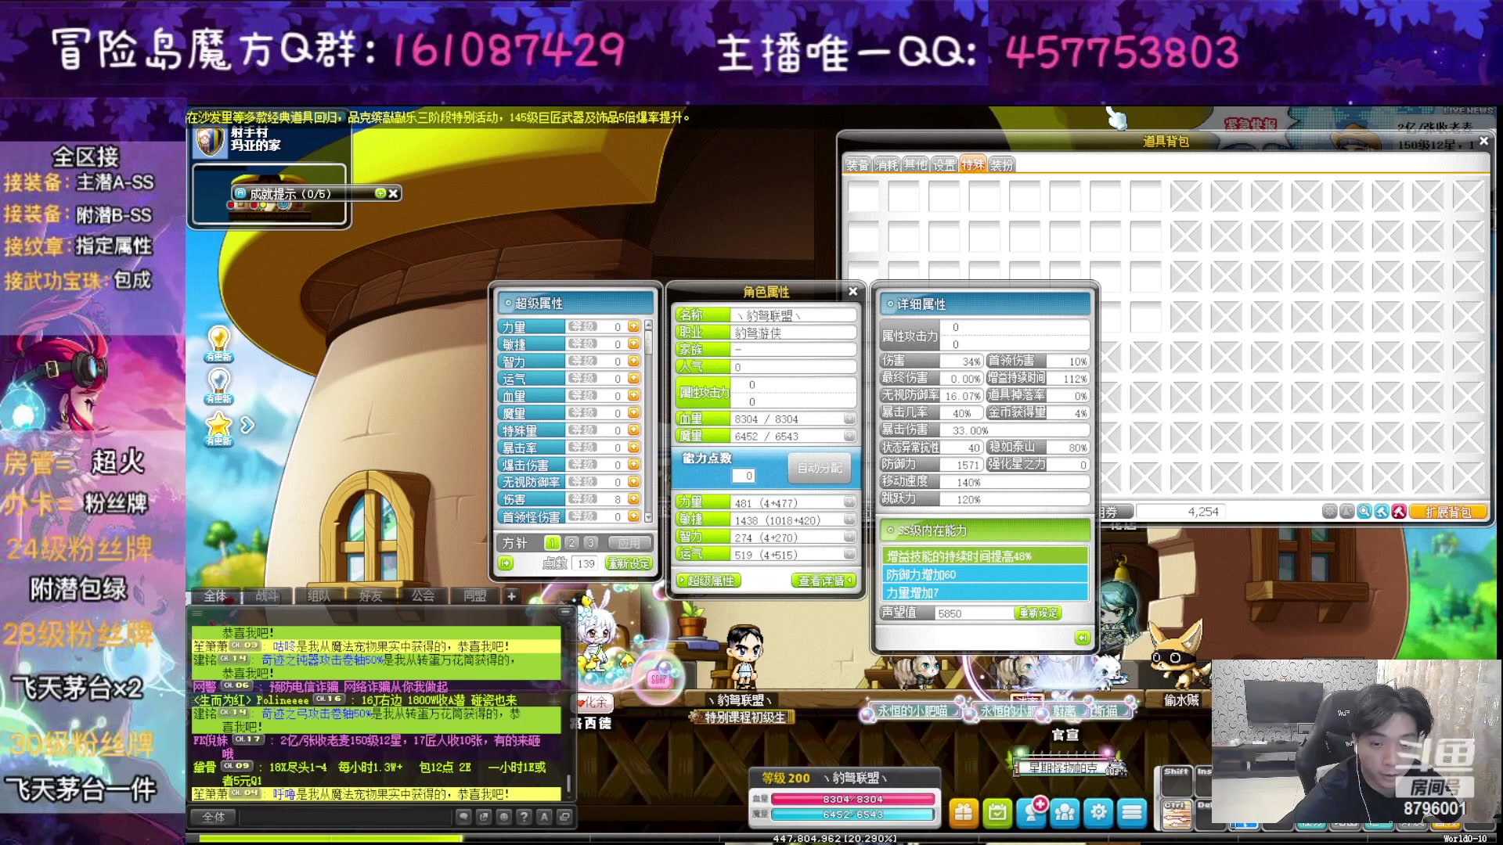Click the Ctrl quickslot skill icon

[x=1177, y=815]
